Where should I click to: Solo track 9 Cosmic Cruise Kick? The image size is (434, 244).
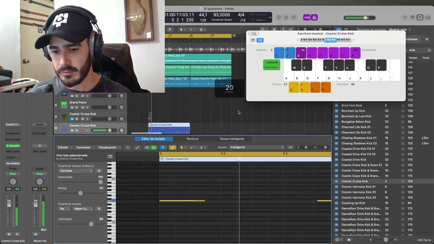coord(77,119)
